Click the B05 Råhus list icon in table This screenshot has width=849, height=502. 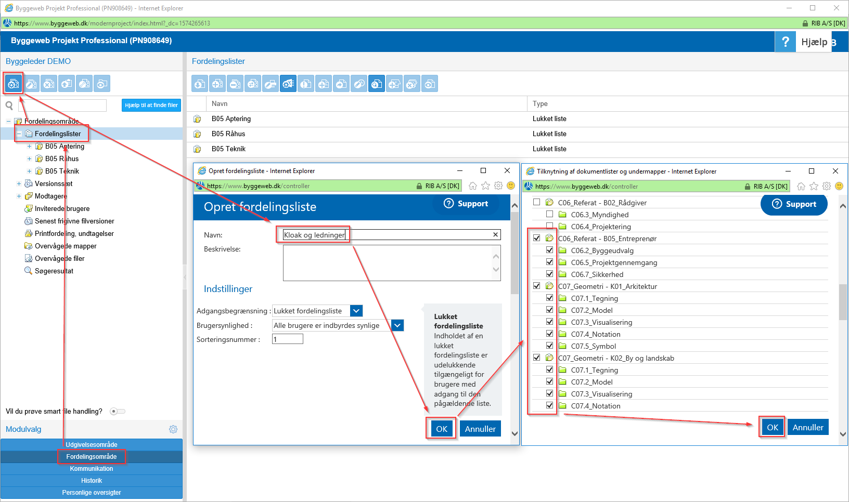point(197,134)
